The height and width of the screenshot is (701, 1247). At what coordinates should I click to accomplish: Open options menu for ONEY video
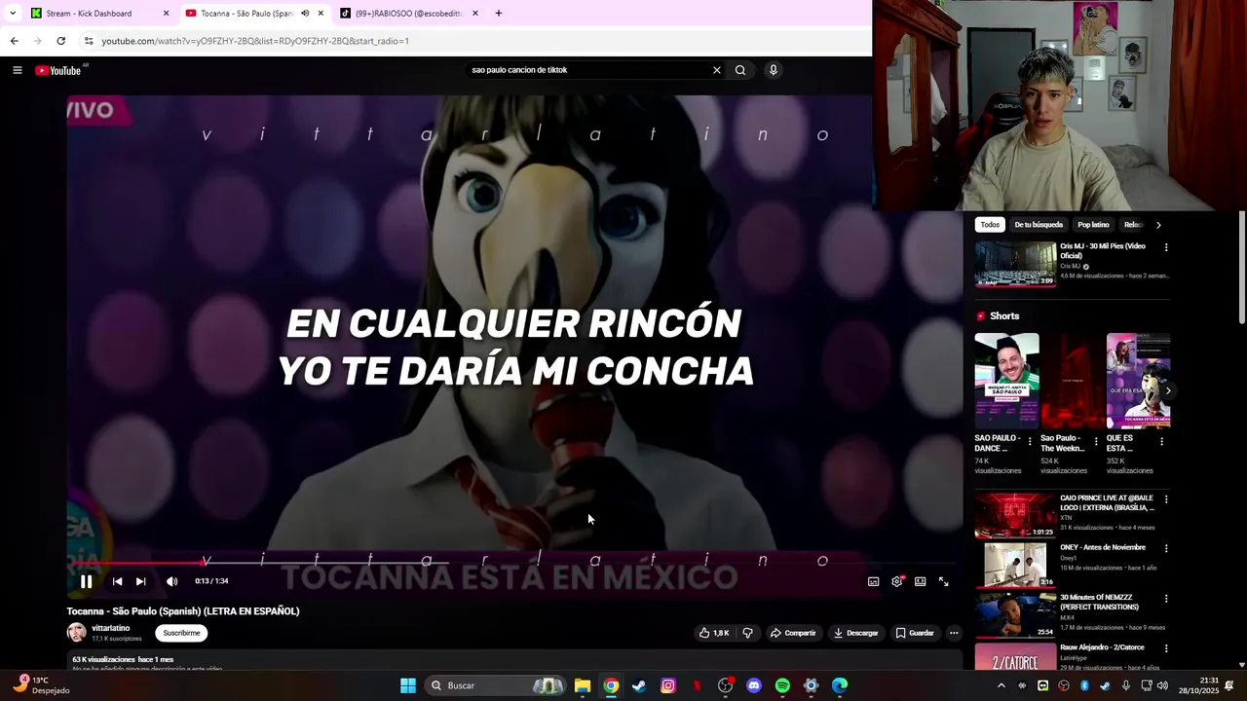point(1166,548)
